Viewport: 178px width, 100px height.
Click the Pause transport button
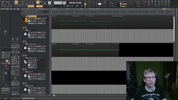point(58,3)
